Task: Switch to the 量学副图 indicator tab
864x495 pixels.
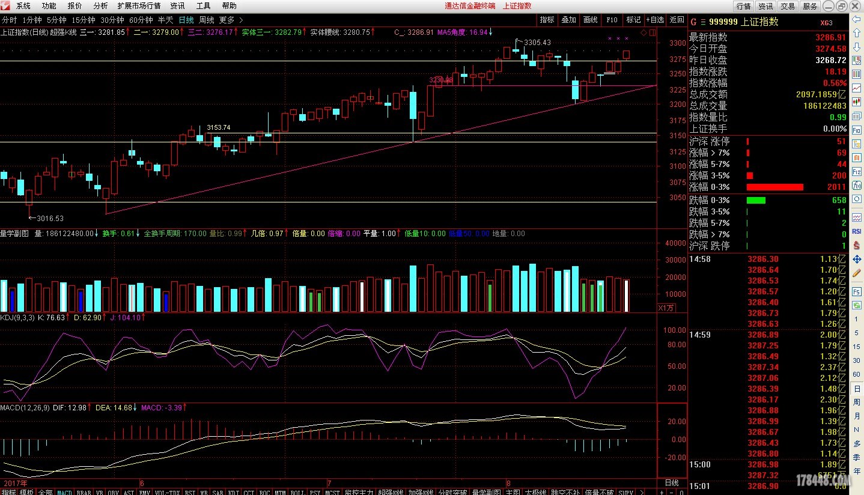Action: click(x=487, y=493)
